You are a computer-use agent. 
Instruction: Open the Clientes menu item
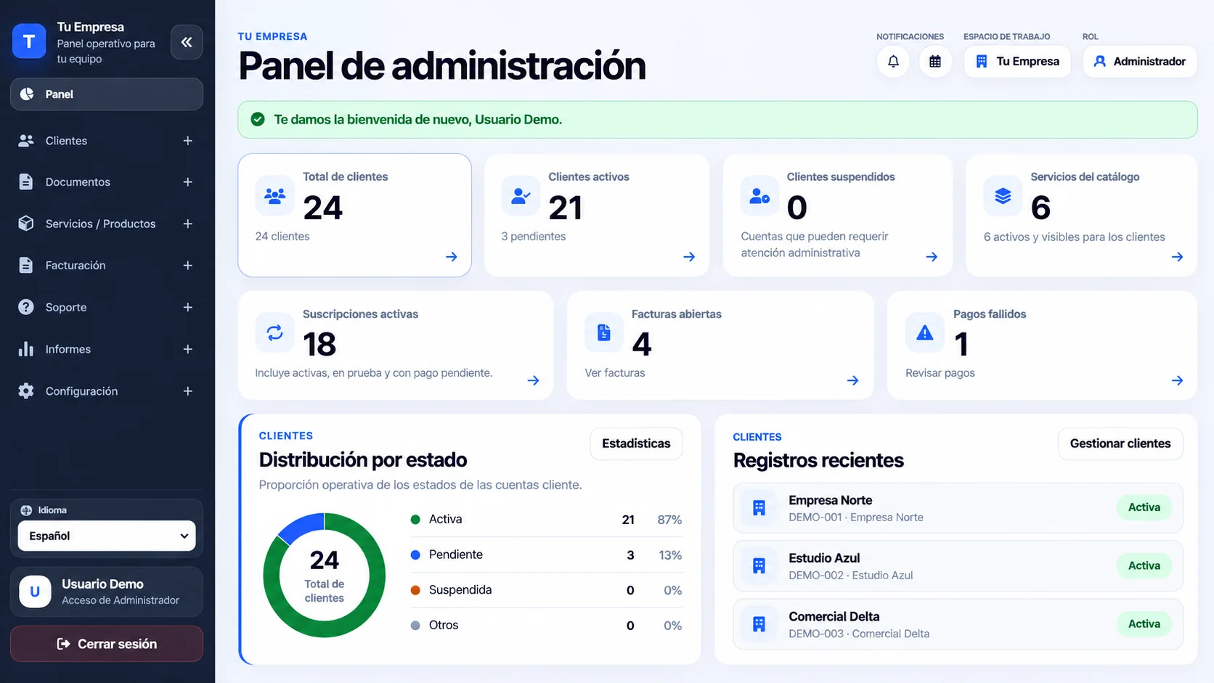[x=107, y=141]
